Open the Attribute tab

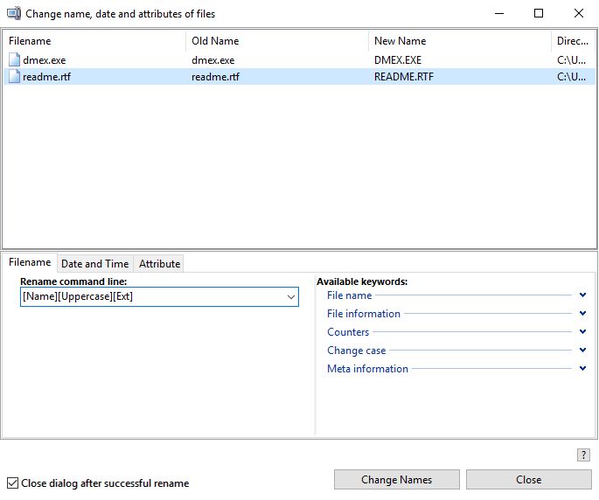(x=159, y=263)
